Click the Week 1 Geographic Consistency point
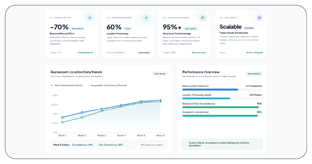 tap(62, 122)
